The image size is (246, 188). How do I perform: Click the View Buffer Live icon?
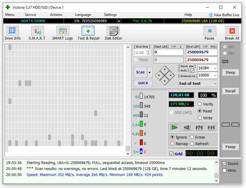click(x=211, y=15)
